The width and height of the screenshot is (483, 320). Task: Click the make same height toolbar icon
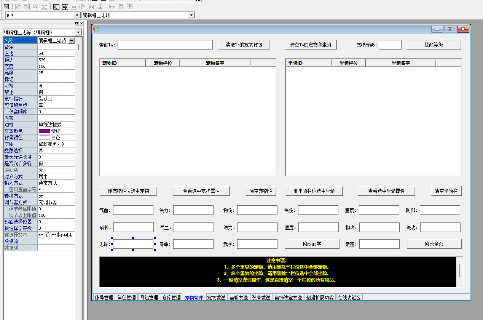tap(121, 7)
